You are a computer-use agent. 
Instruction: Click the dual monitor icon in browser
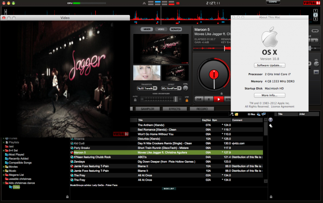tap(264, 114)
